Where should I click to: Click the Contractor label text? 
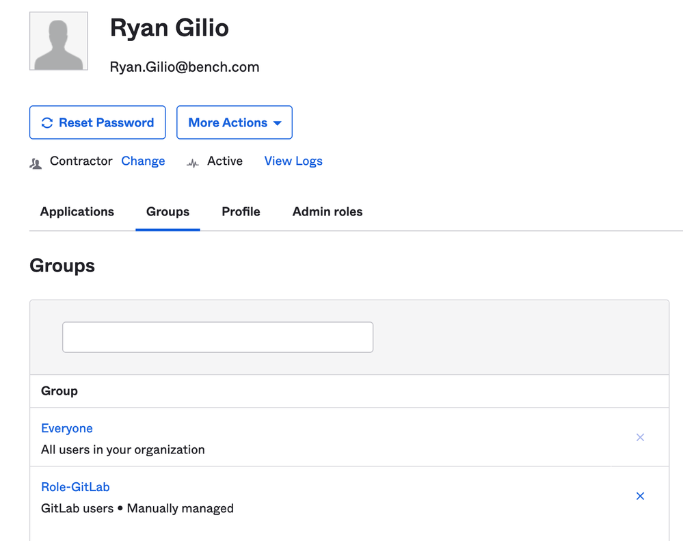pos(81,161)
